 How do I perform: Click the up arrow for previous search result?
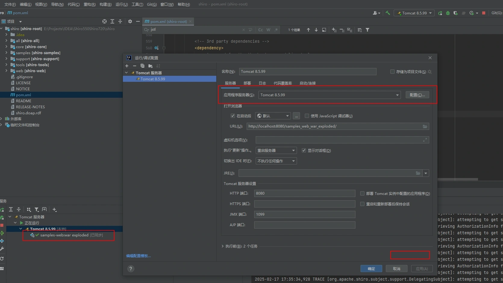click(308, 30)
